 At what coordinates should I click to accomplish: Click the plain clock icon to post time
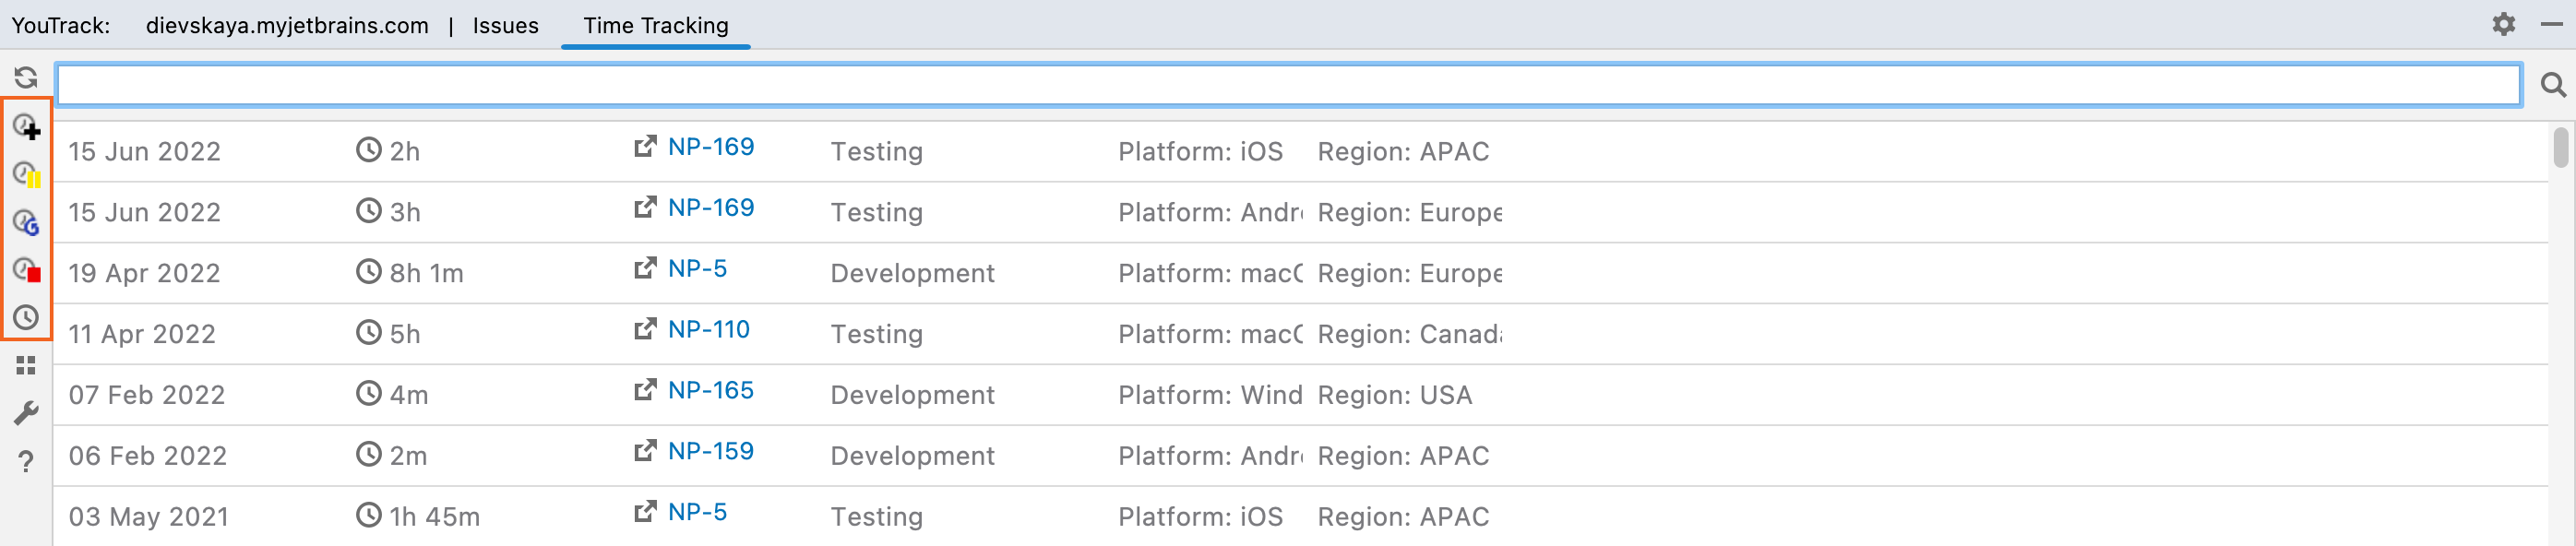(x=26, y=318)
